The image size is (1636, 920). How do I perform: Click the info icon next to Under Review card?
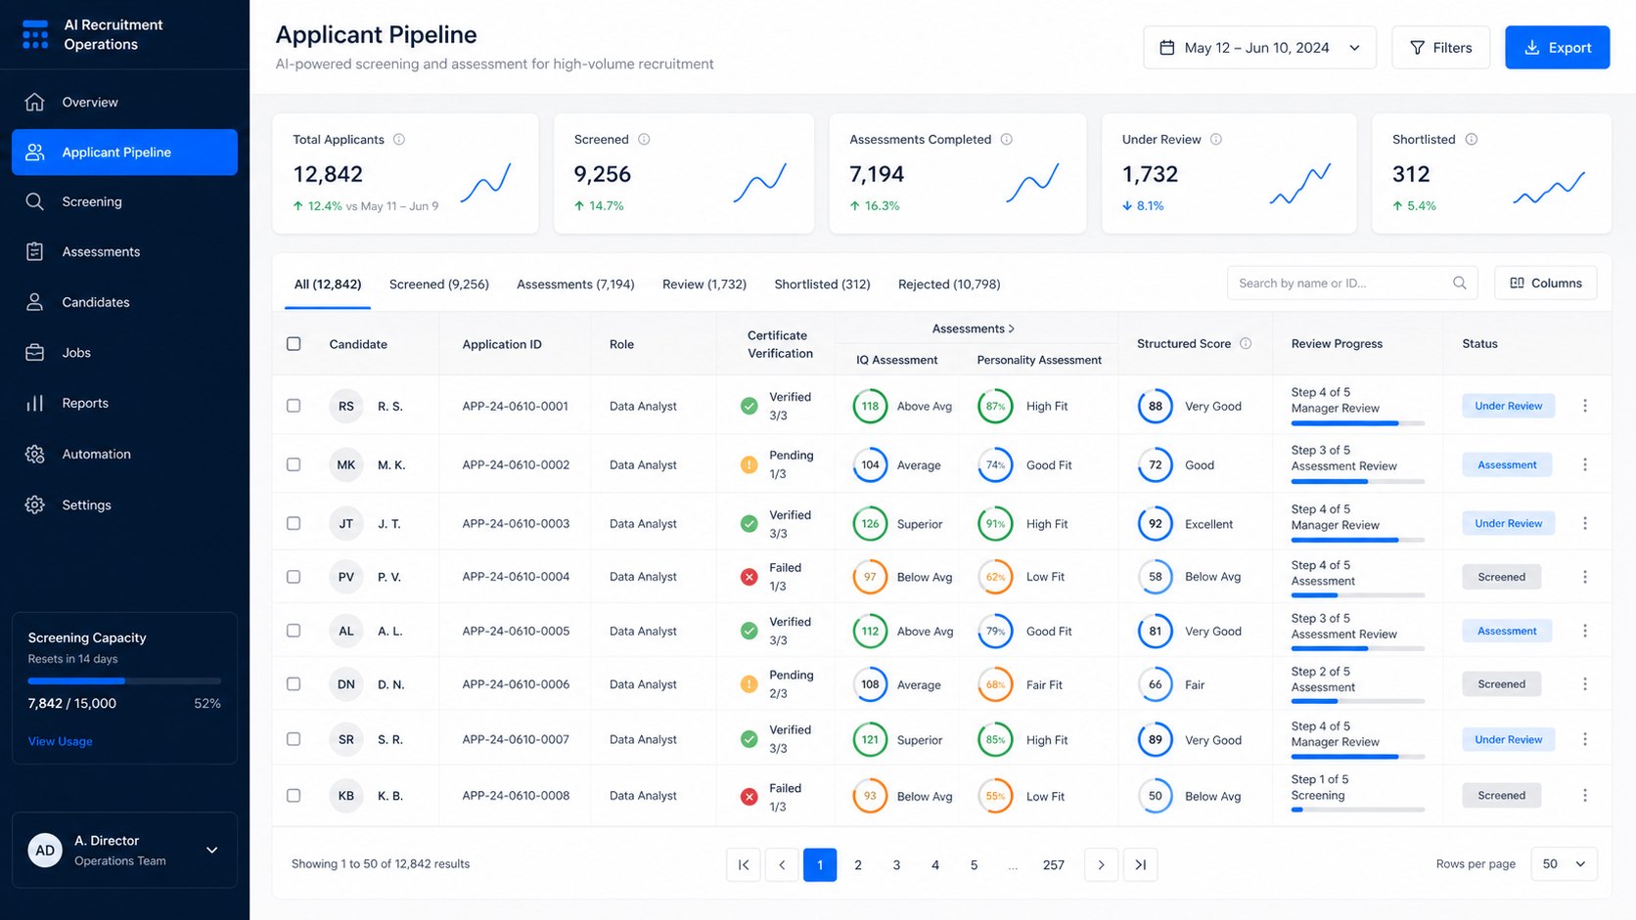point(1216,140)
